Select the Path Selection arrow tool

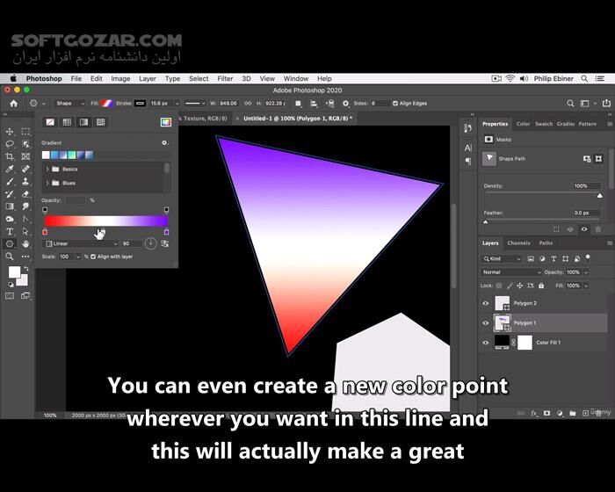coord(25,231)
